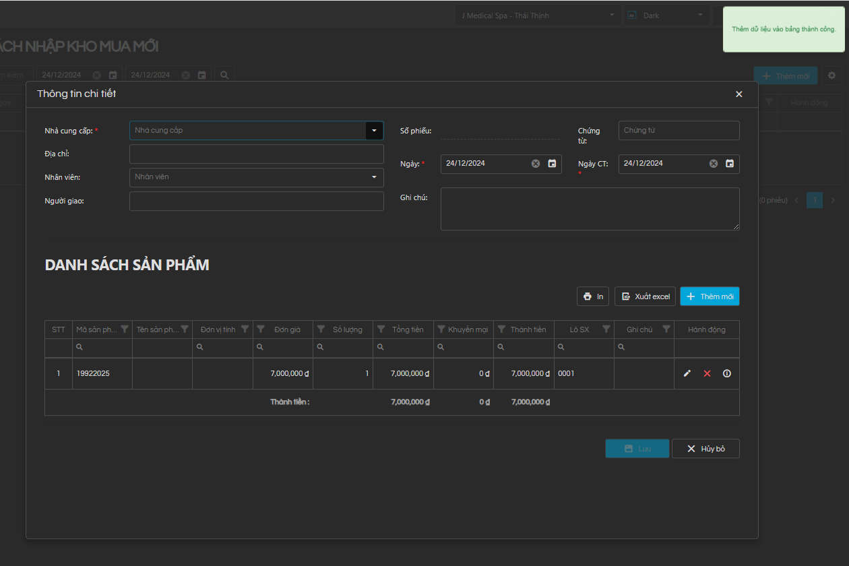Open the Nhân viên dropdown

click(374, 177)
